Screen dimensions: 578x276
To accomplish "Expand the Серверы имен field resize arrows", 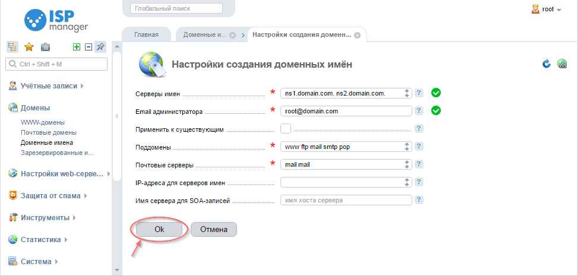I will (407, 93).
